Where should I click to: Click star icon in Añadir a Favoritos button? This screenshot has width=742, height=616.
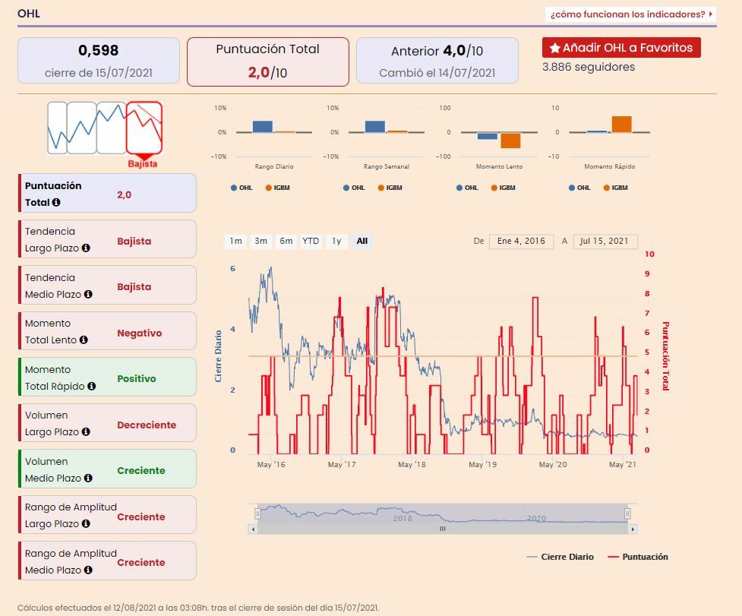point(555,48)
